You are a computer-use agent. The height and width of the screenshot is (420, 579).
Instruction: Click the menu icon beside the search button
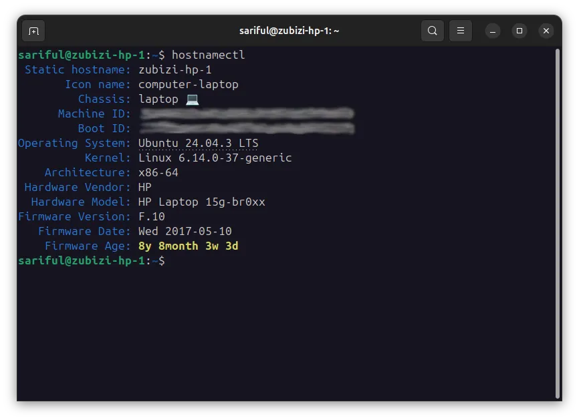pos(460,31)
